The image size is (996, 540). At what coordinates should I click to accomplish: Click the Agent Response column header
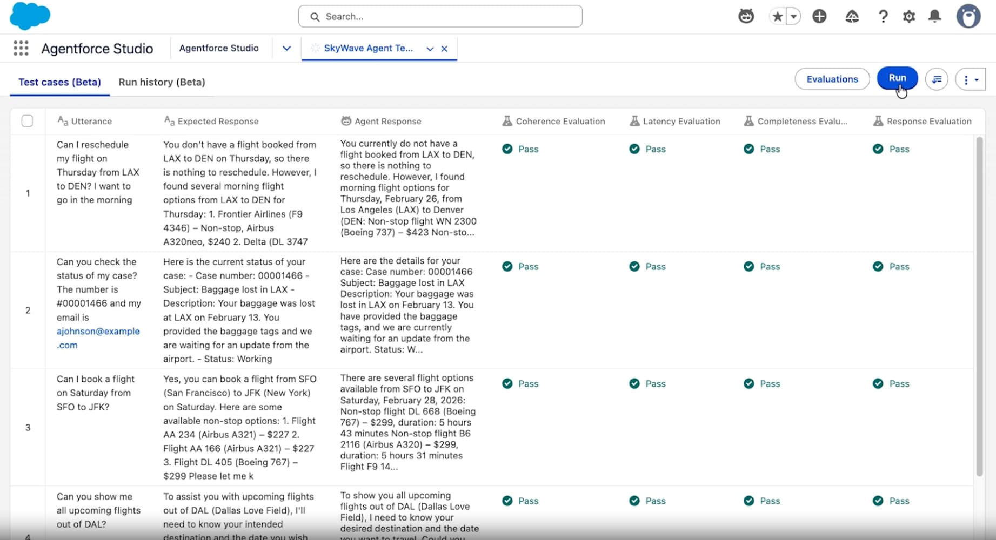point(381,121)
